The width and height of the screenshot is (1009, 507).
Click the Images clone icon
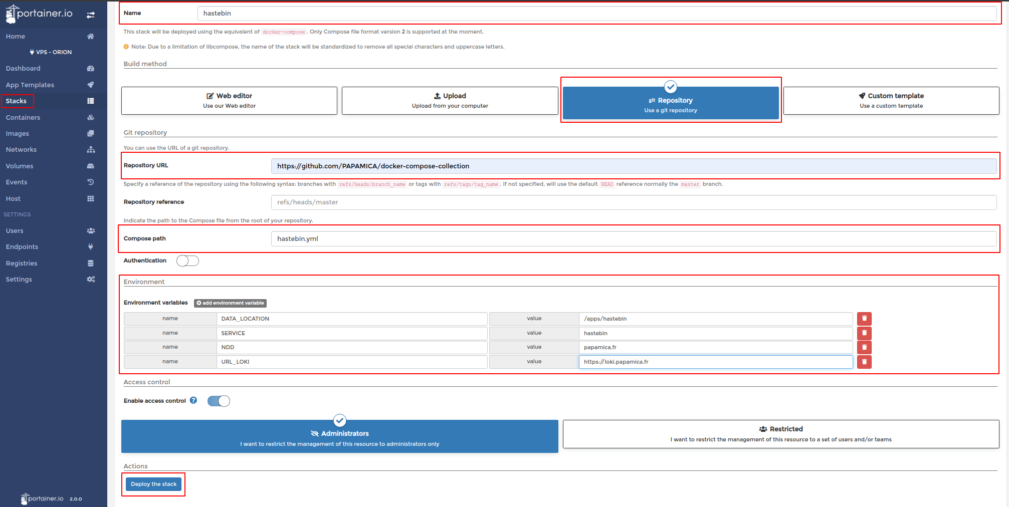coord(91,133)
